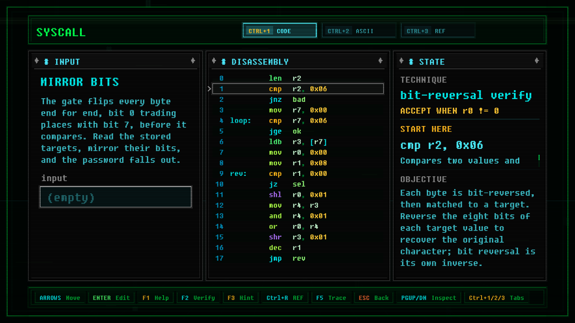Select row 11 'shl r0, 0x01'

[x=298, y=195]
